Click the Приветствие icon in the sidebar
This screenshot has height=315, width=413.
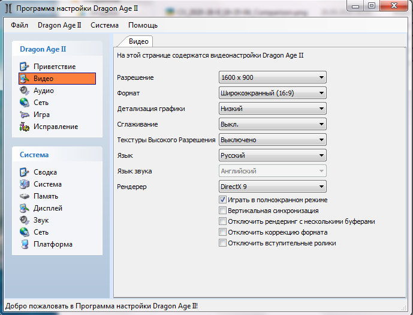pyautogui.click(x=24, y=67)
